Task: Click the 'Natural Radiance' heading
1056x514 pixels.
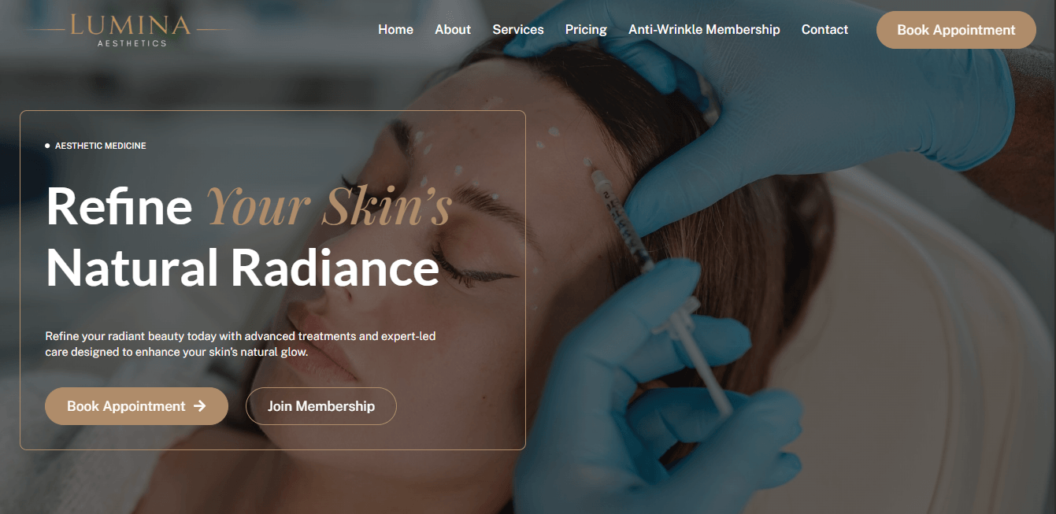Action: (x=243, y=268)
